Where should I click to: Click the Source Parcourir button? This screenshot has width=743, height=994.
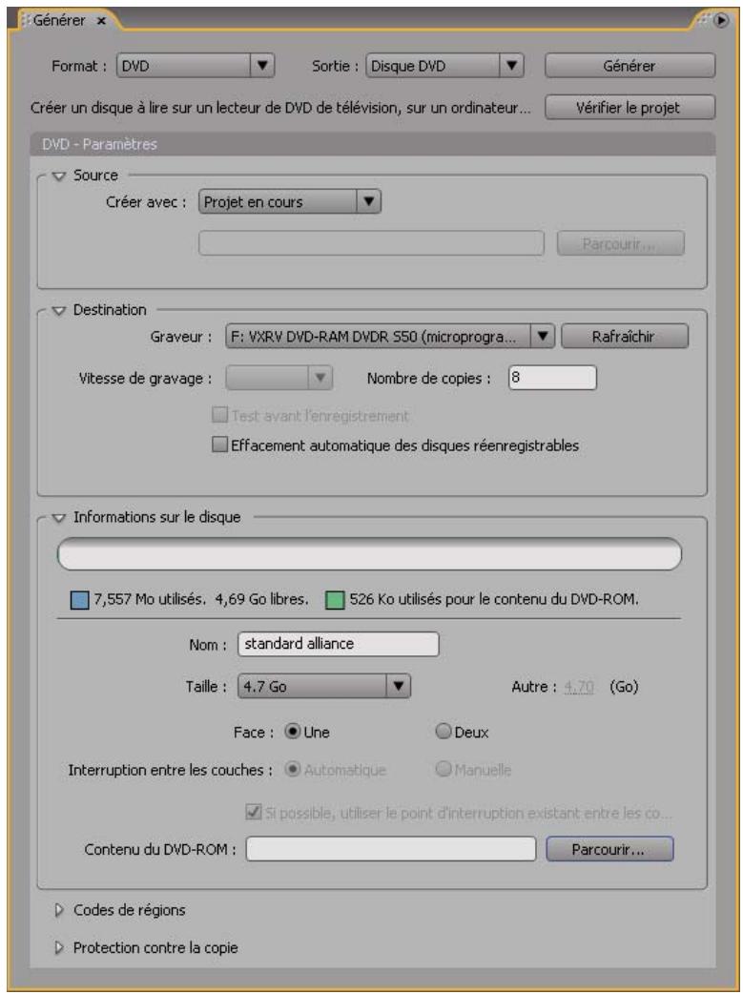[x=621, y=243]
